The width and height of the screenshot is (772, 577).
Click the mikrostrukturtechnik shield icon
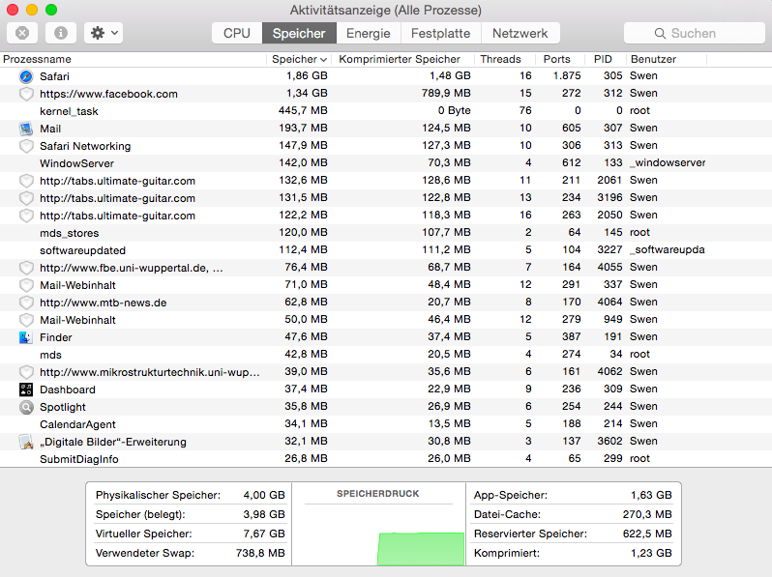coord(26,372)
